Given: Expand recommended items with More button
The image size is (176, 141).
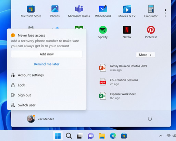Looking at the screenshot, I should tap(146, 55).
